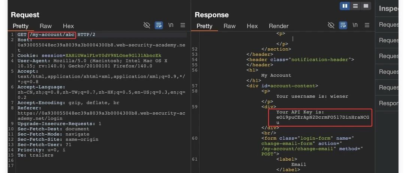Click the 'My Account' heading text in response

[276, 75]
